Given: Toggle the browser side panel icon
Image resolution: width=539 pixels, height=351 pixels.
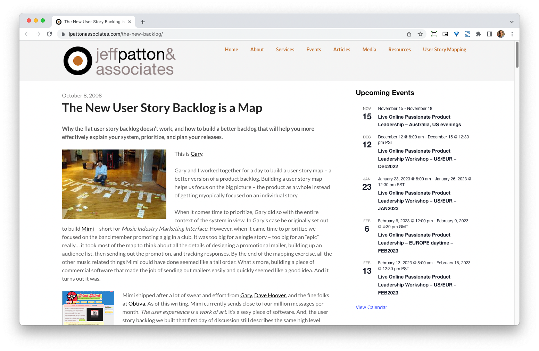Looking at the screenshot, I should tap(490, 34).
